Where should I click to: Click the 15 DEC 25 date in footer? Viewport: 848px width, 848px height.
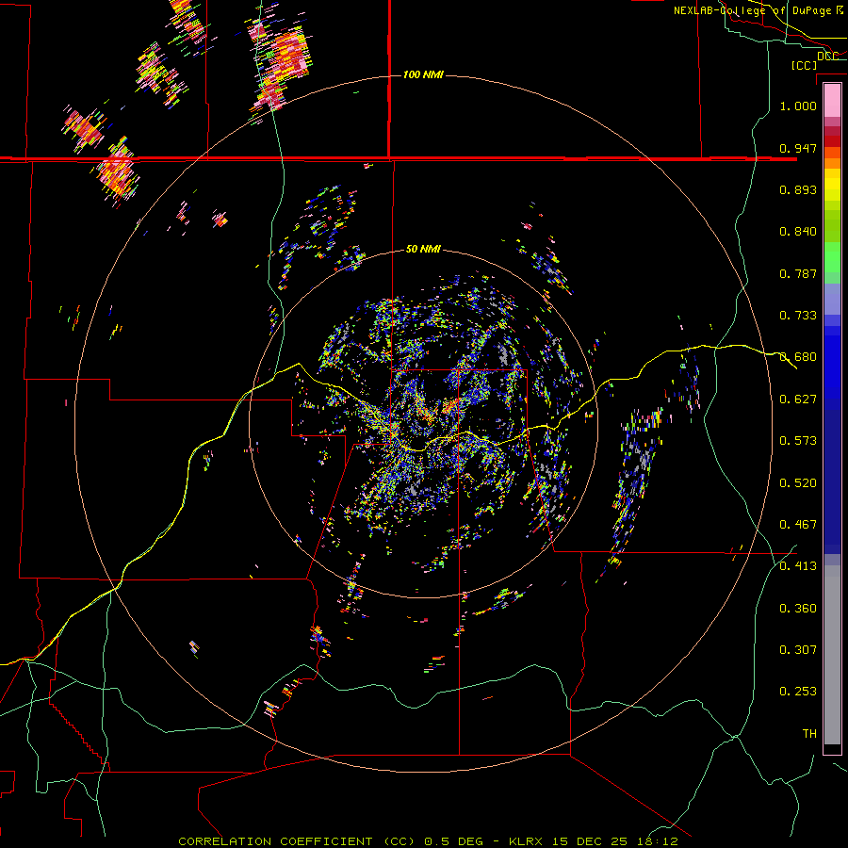pyautogui.click(x=590, y=841)
